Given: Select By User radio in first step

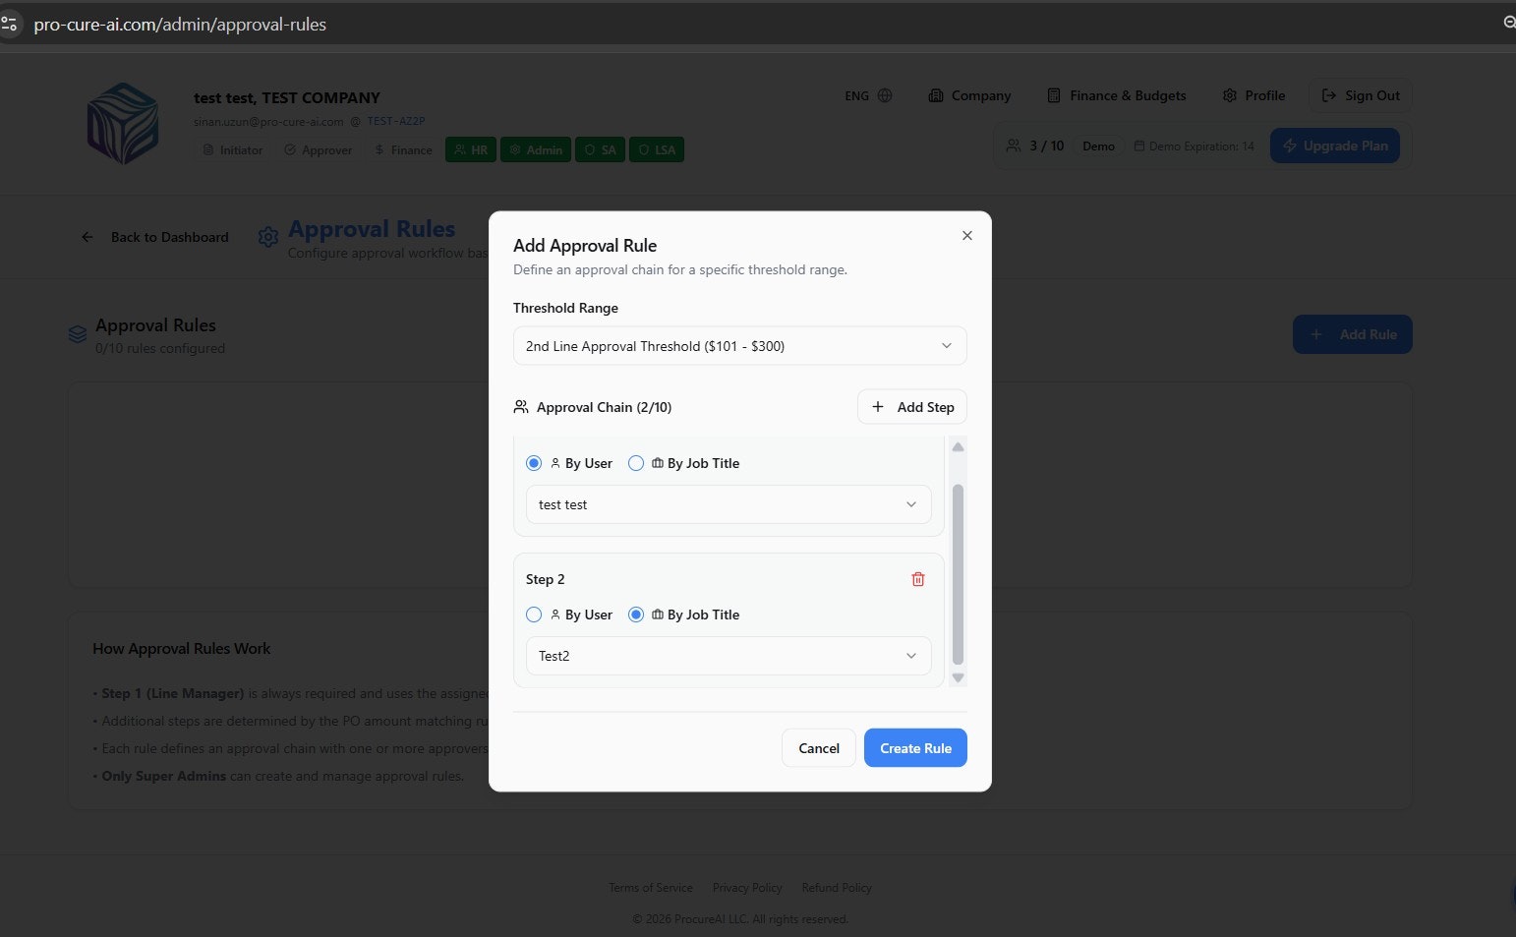Looking at the screenshot, I should pos(534,463).
